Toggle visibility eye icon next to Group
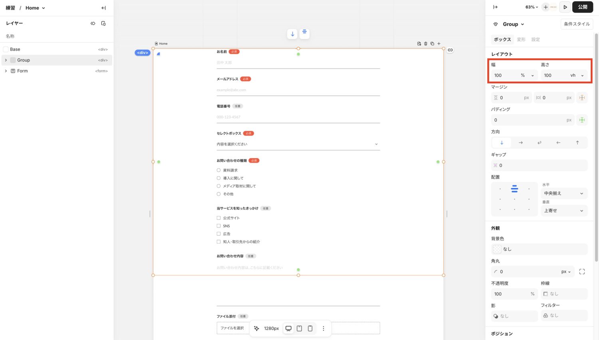Viewport: 599px width, 340px height. 496,24
